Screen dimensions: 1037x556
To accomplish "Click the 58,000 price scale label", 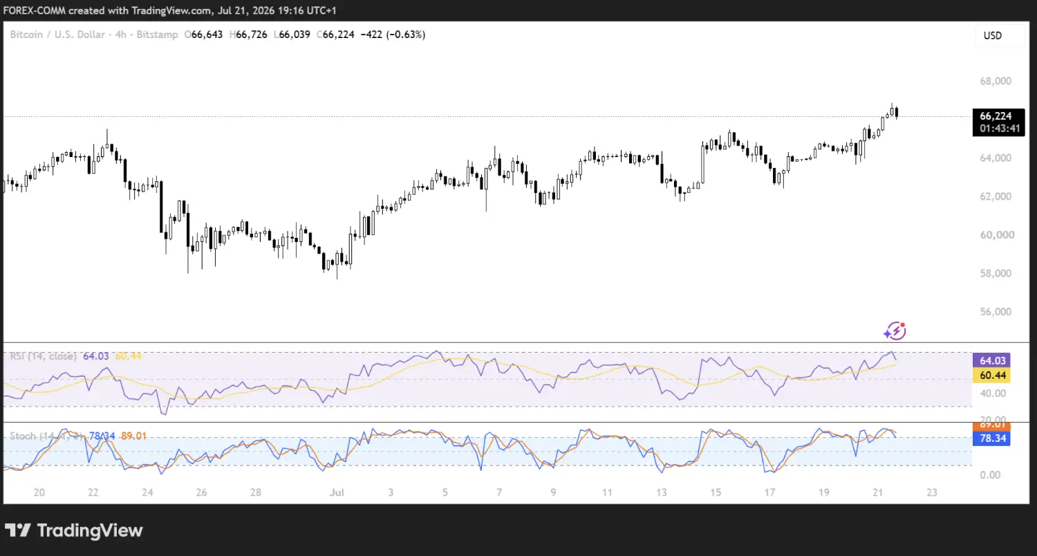I will tap(995, 273).
